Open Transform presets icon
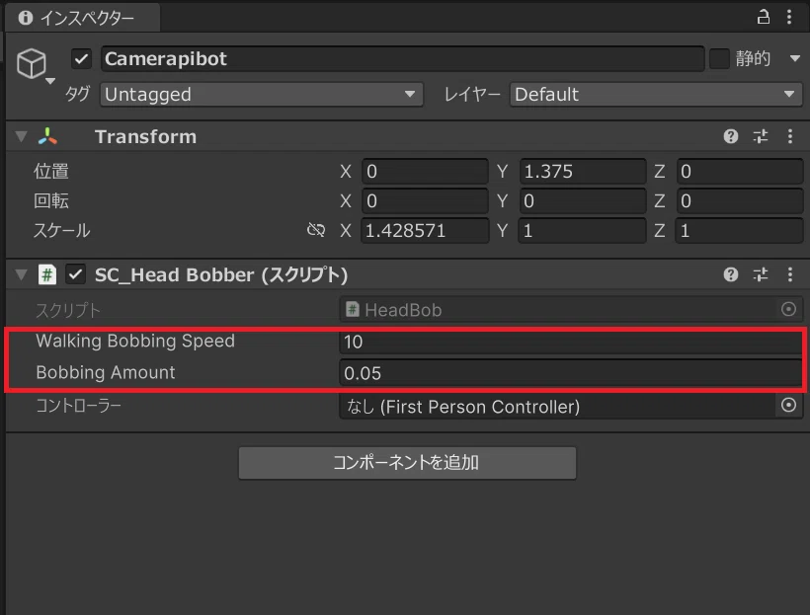The height and width of the screenshot is (615, 810). pyautogui.click(x=761, y=136)
